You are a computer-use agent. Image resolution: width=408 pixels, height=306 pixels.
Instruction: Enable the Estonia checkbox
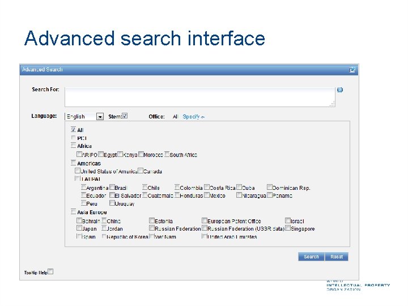(152, 220)
